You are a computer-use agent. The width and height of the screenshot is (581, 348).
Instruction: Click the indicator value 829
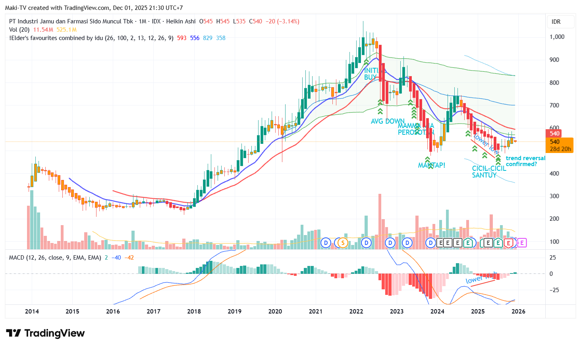pyautogui.click(x=208, y=38)
